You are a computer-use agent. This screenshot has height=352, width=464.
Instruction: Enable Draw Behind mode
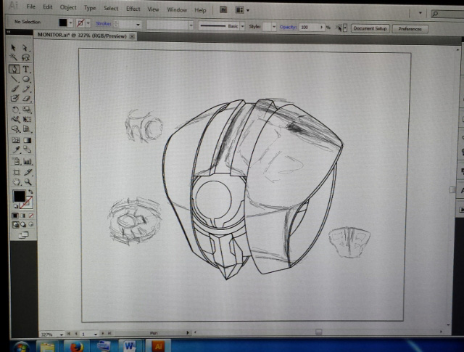pyautogui.click(x=23, y=224)
